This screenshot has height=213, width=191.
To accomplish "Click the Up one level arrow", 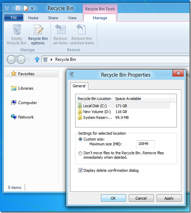I will [37, 59].
